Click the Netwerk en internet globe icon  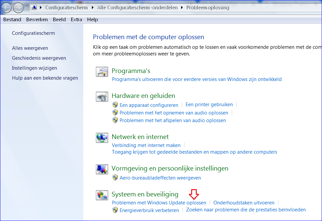(102, 137)
